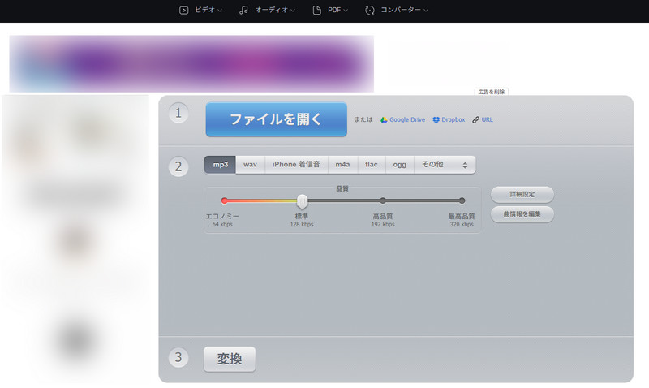The image size is (649, 388).
Task: Click the converter arrows icon
Action: pos(370,10)
